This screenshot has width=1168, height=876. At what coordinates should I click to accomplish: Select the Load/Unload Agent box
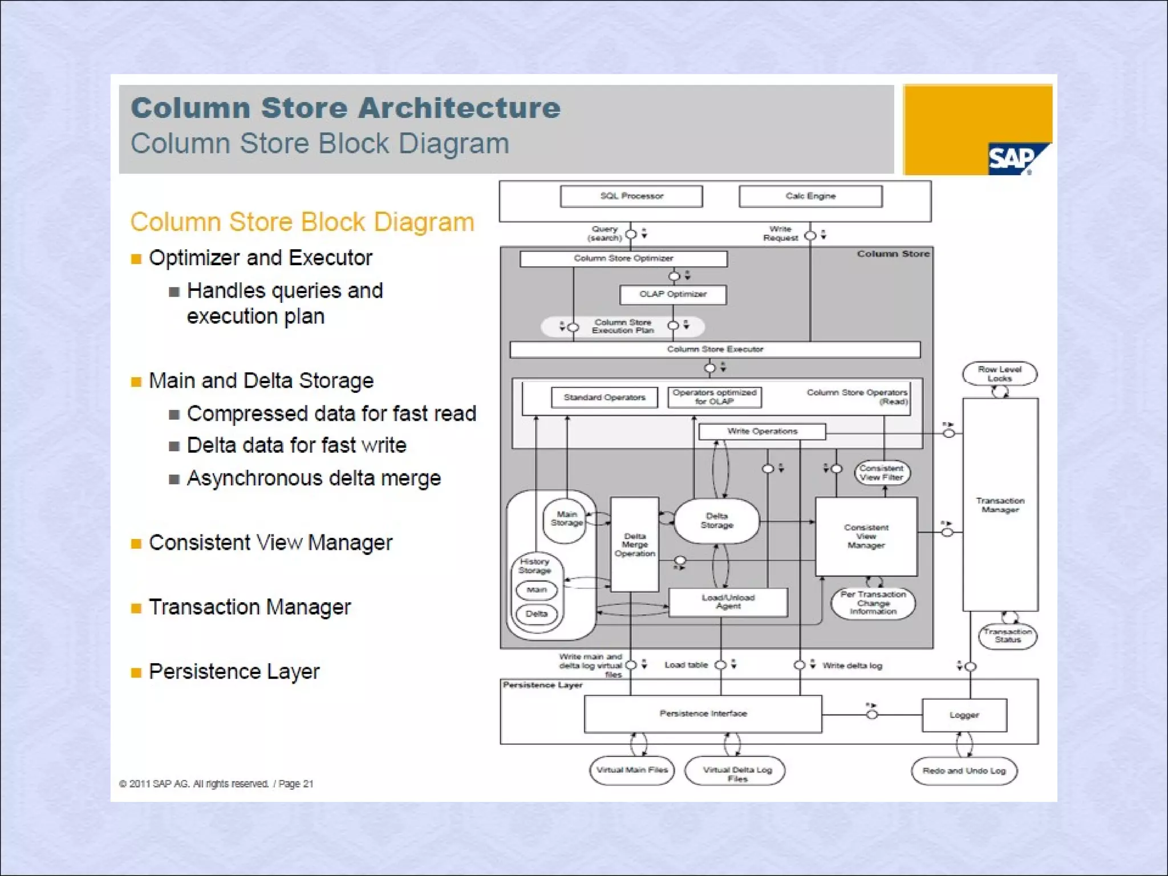[728, 602]
